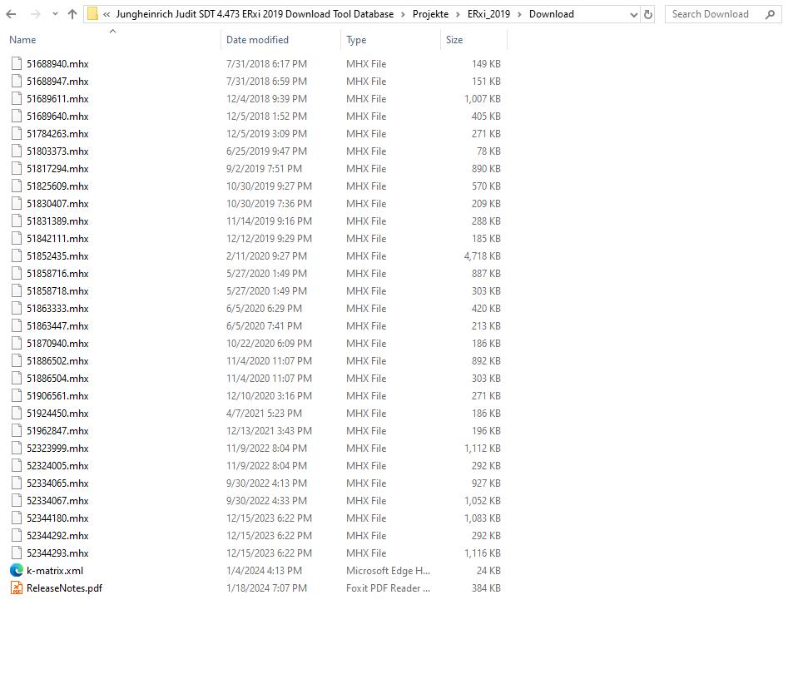This screenshot has width=793, height=694.
Task: Select file icon of 51830407.mhx
Action: (x=17, y=203)
